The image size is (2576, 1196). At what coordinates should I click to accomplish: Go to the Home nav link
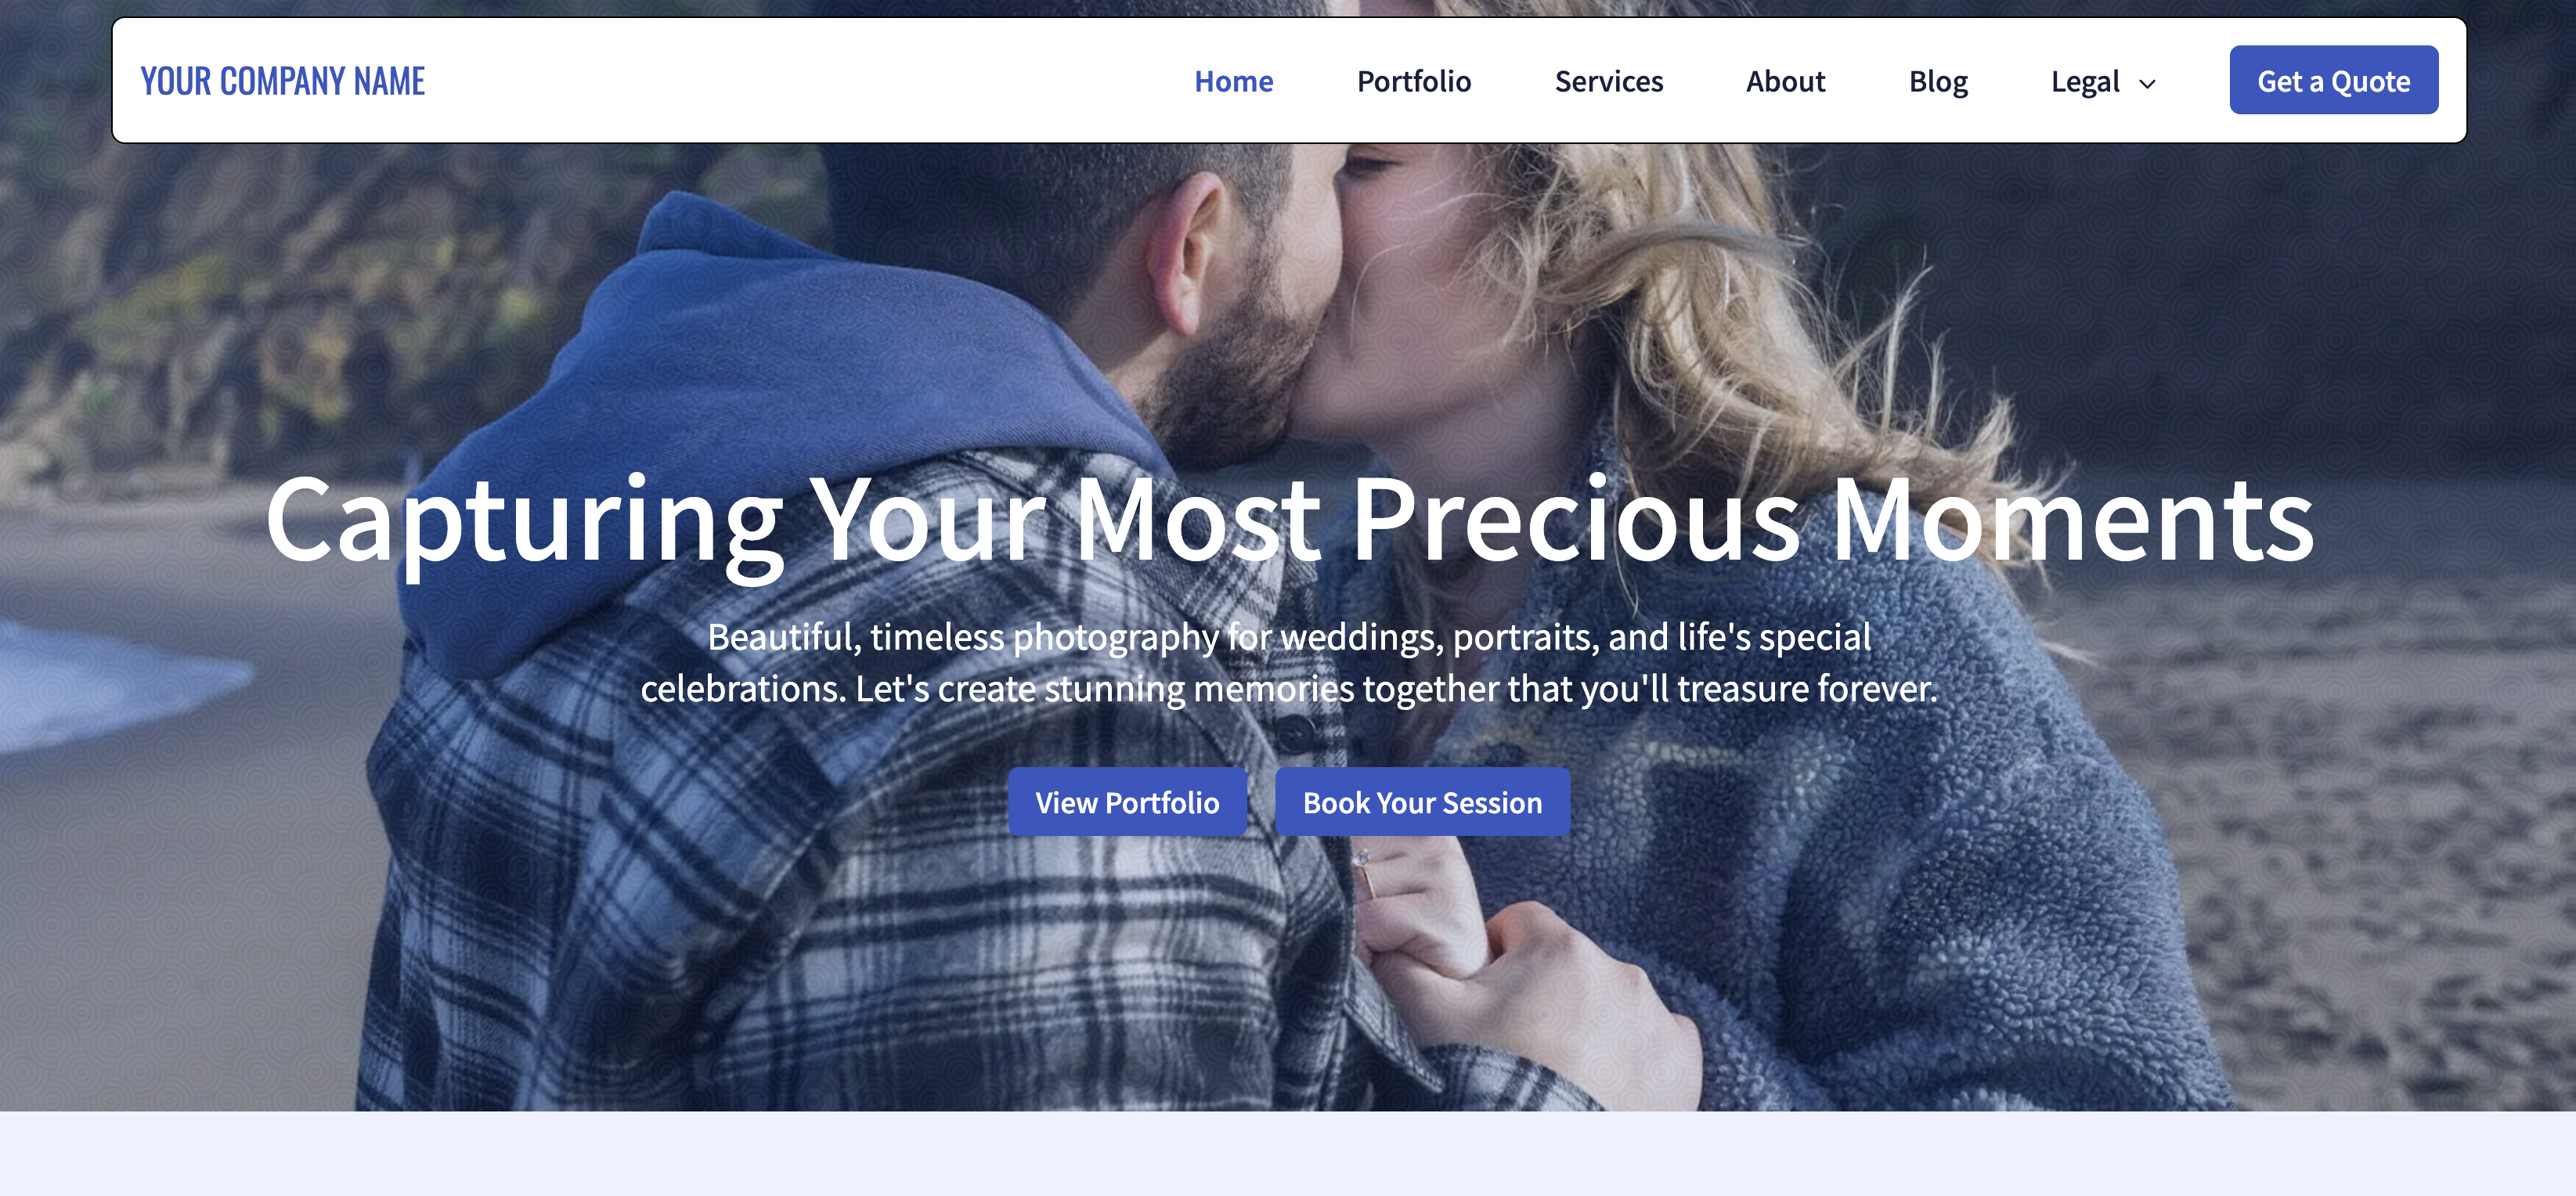pos(1233,81)
